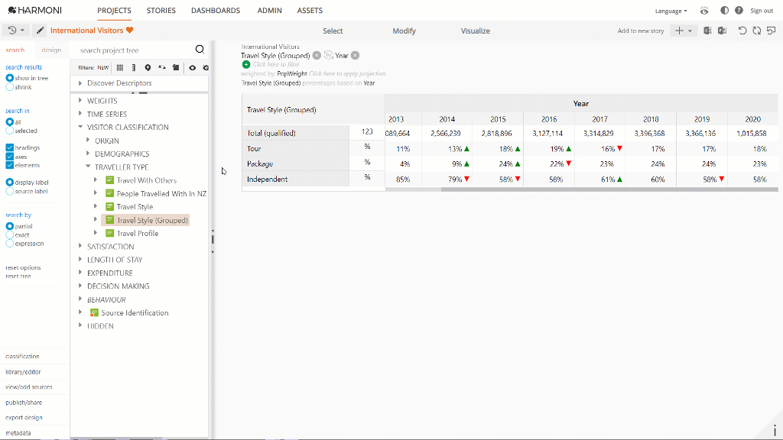
Task: Click 'Click here to apply projection'
Action: (x=347, y=74)
